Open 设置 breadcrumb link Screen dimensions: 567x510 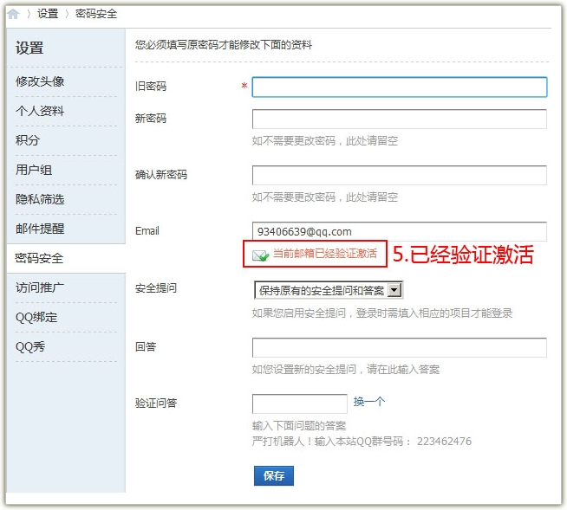pos(48,14)
